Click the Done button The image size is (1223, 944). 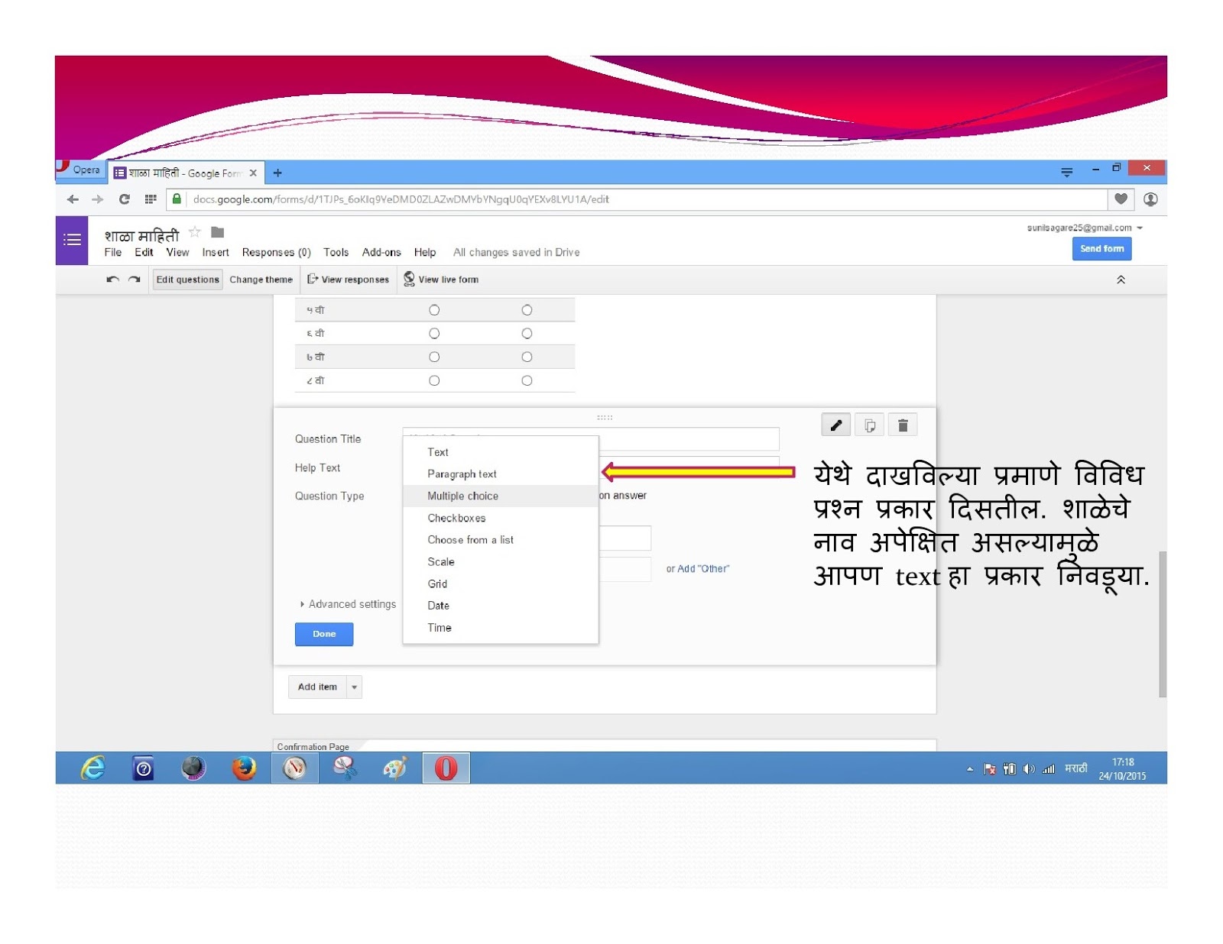point(324,634)
